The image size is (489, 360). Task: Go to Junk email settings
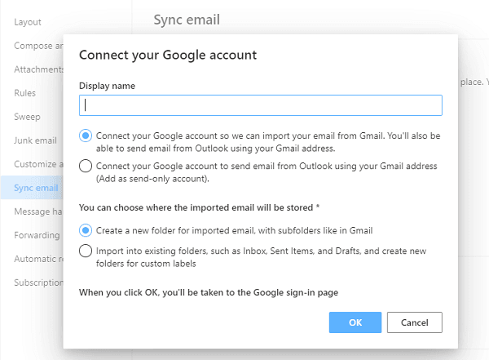pyautogui.click(x=35, y=140)
